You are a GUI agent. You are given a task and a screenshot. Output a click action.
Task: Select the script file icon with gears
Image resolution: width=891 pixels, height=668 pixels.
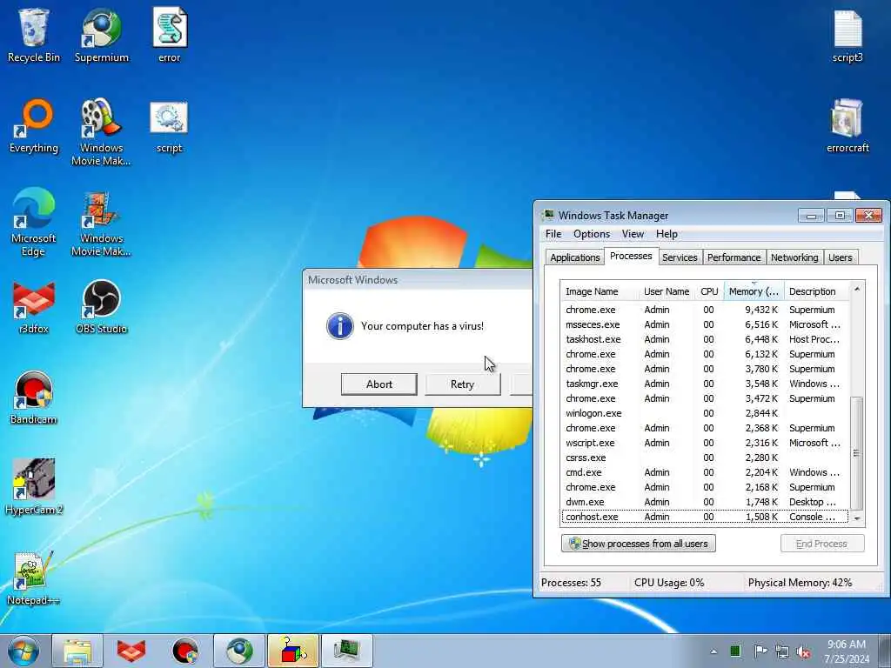point(170,126)
